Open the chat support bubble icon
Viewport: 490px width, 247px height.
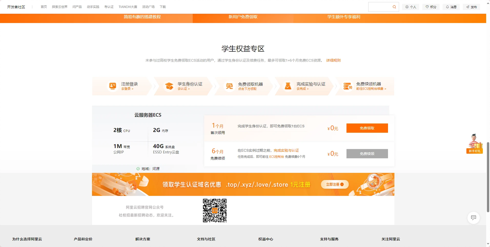click(474, 218)
